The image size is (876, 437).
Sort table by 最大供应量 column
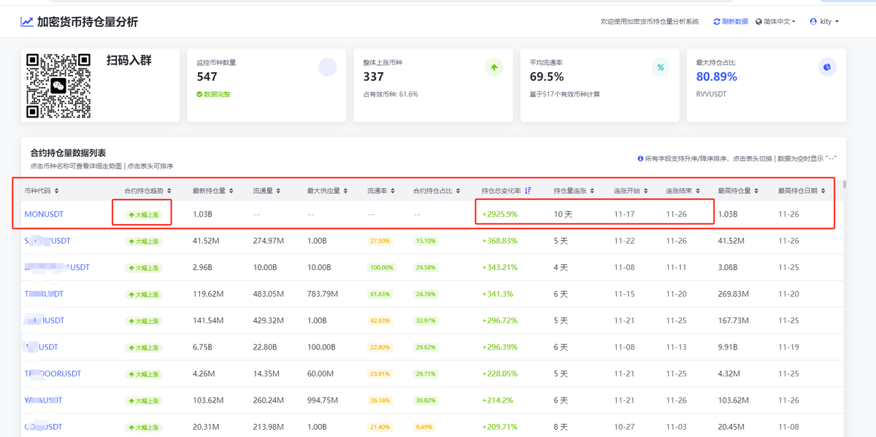pos(328,191)
